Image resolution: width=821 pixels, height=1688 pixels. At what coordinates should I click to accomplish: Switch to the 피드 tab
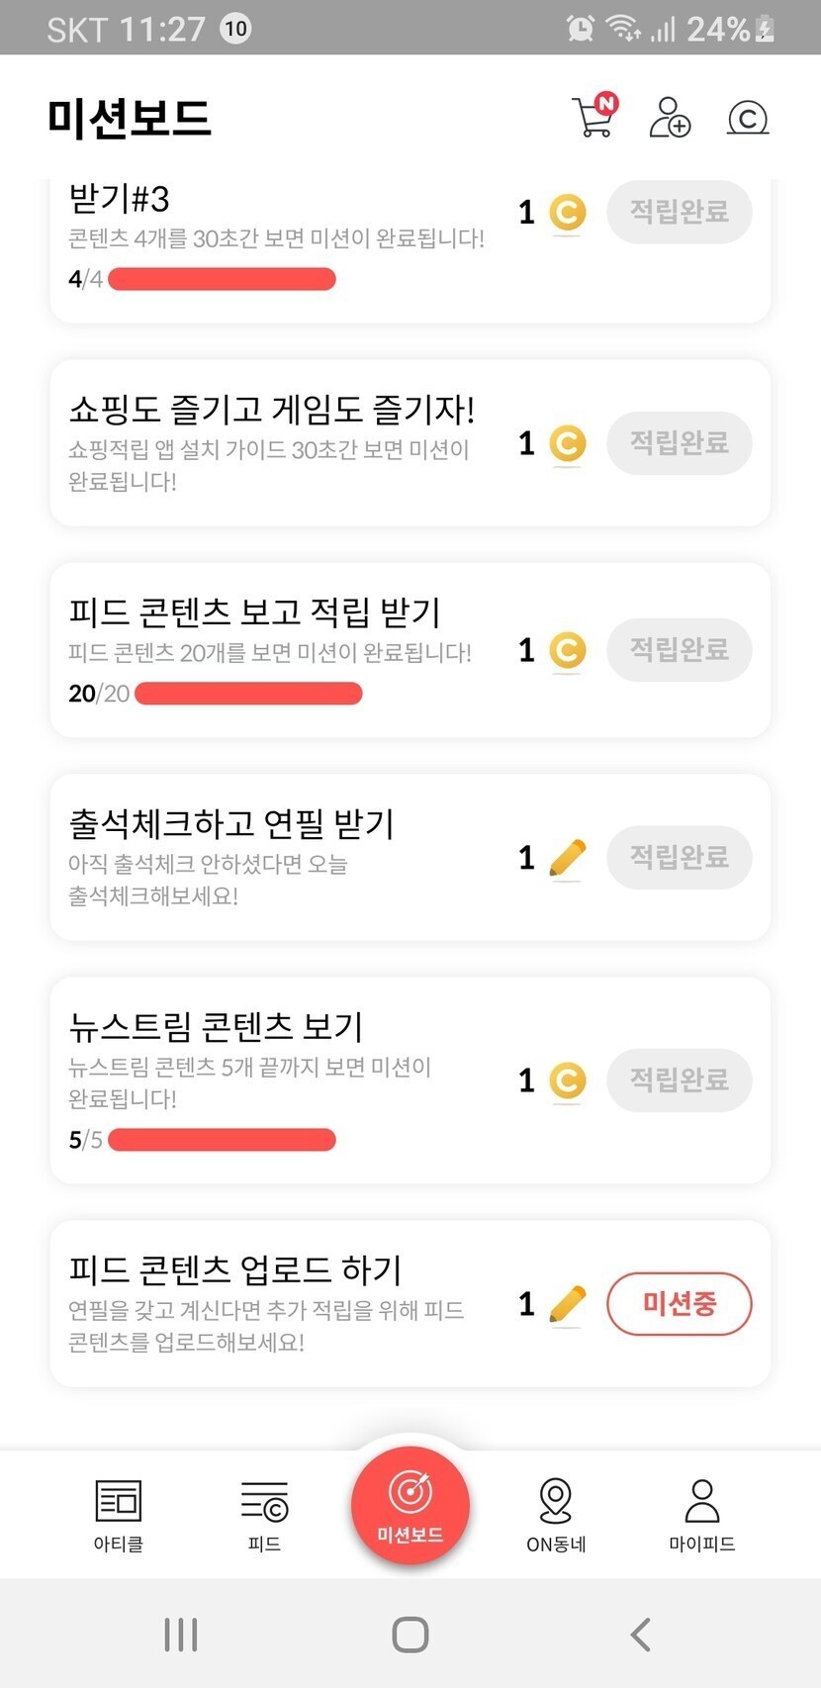tap(264, 1514)
